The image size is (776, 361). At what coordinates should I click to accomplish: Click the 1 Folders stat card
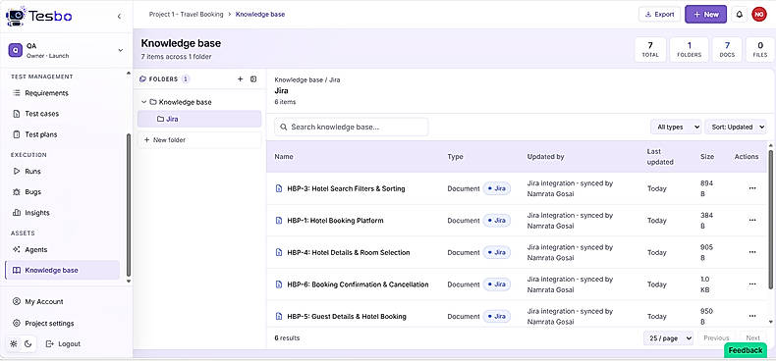[x=690, y=49]
